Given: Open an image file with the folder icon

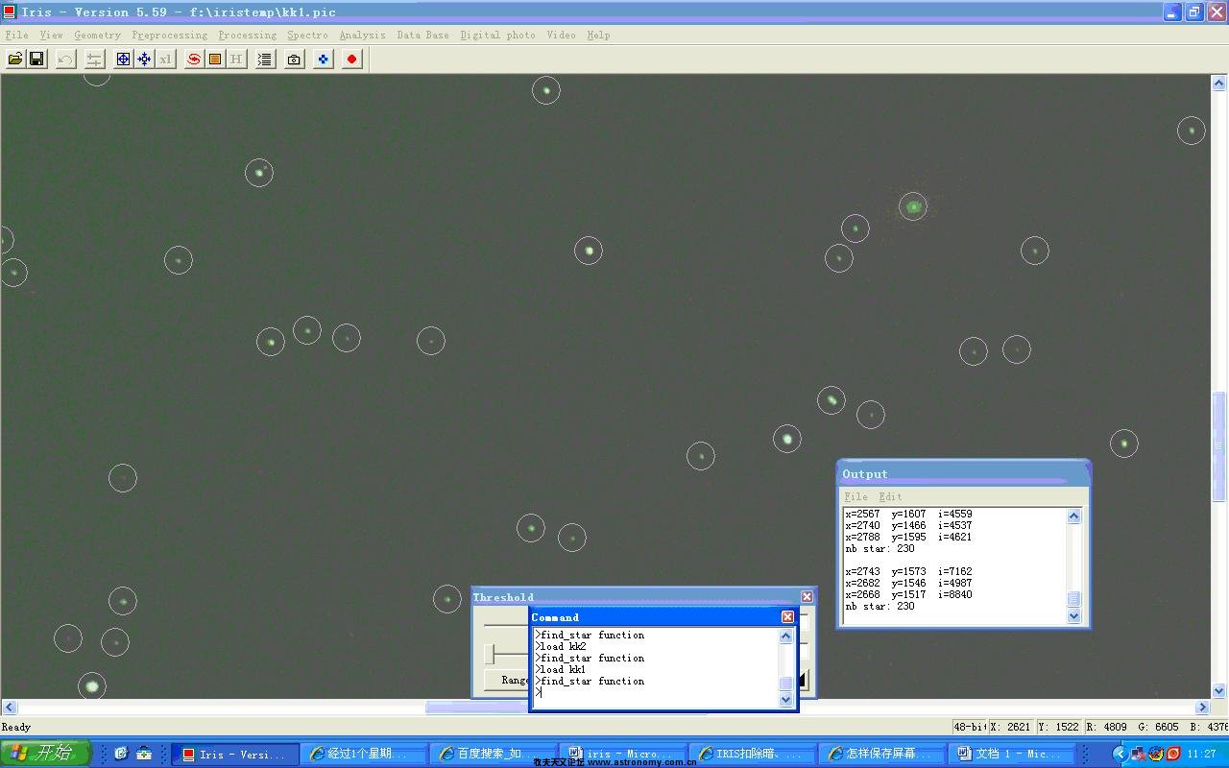Looking at the screenshot, I should coord(15,60).
